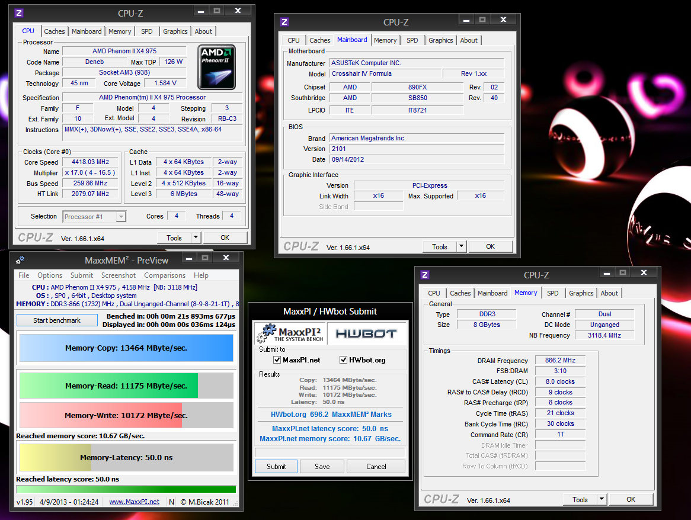Click the HWbot.org 696.2 MaxxMEM² Marks text
Screen dimensions: 691x520
tap(331, 415)
